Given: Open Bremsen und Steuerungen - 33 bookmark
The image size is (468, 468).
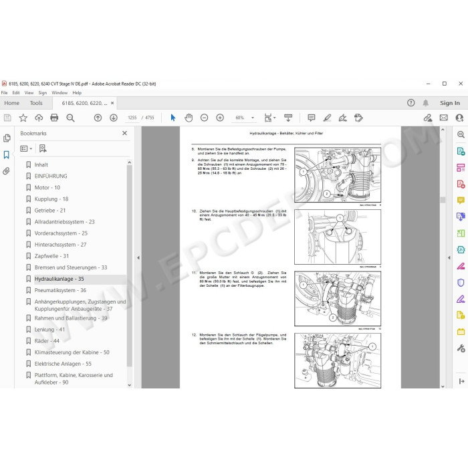Looking at the screenshot, I should tap(71, 267).
